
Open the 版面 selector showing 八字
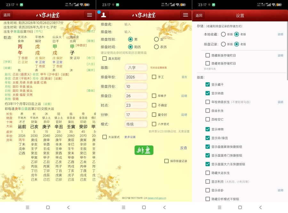coord(136,67)
